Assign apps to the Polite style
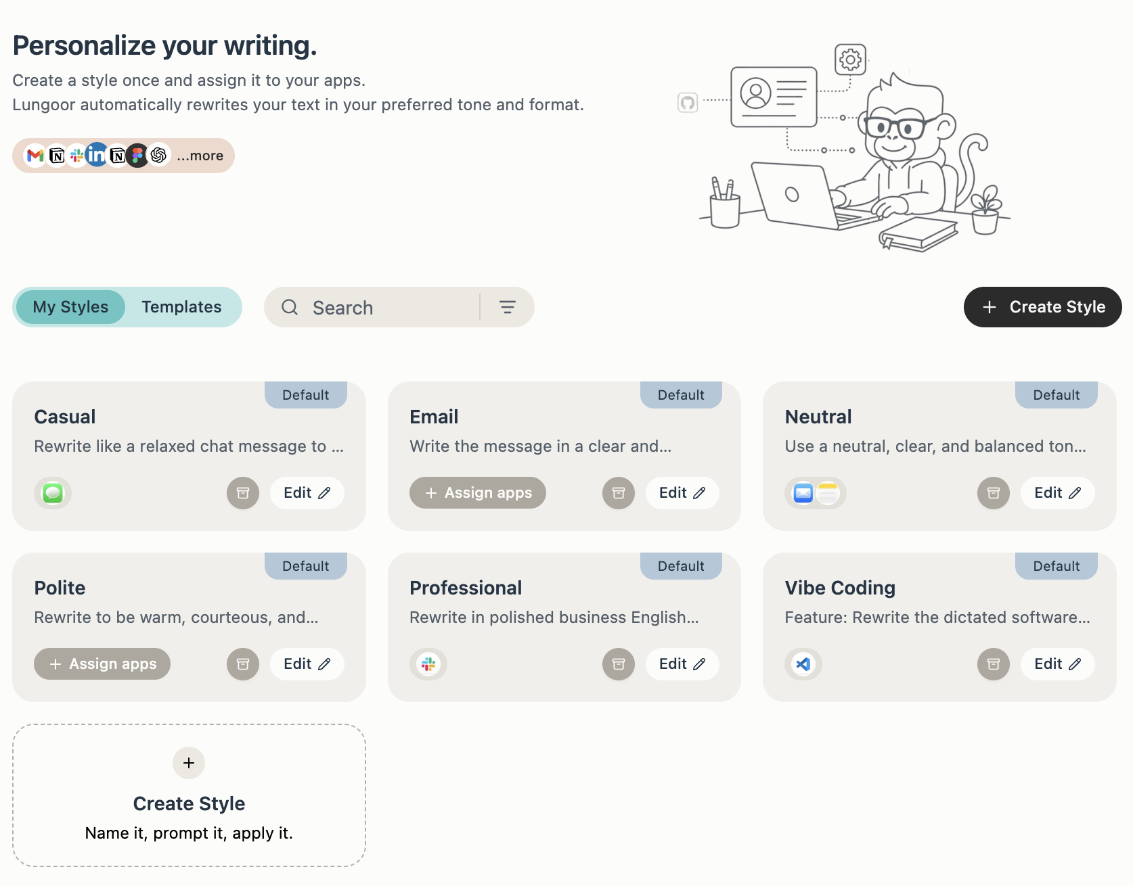This screenshot has height=886, width=1133. click(x=102, y=664)
